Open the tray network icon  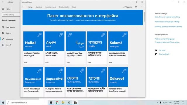click(x=164, y=102)
